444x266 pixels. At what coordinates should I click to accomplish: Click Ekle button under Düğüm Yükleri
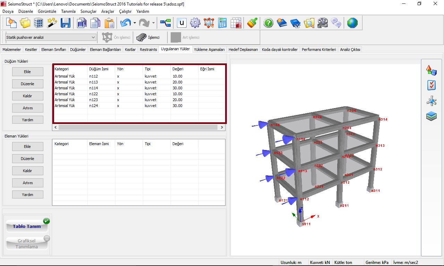tap(27, 72)
